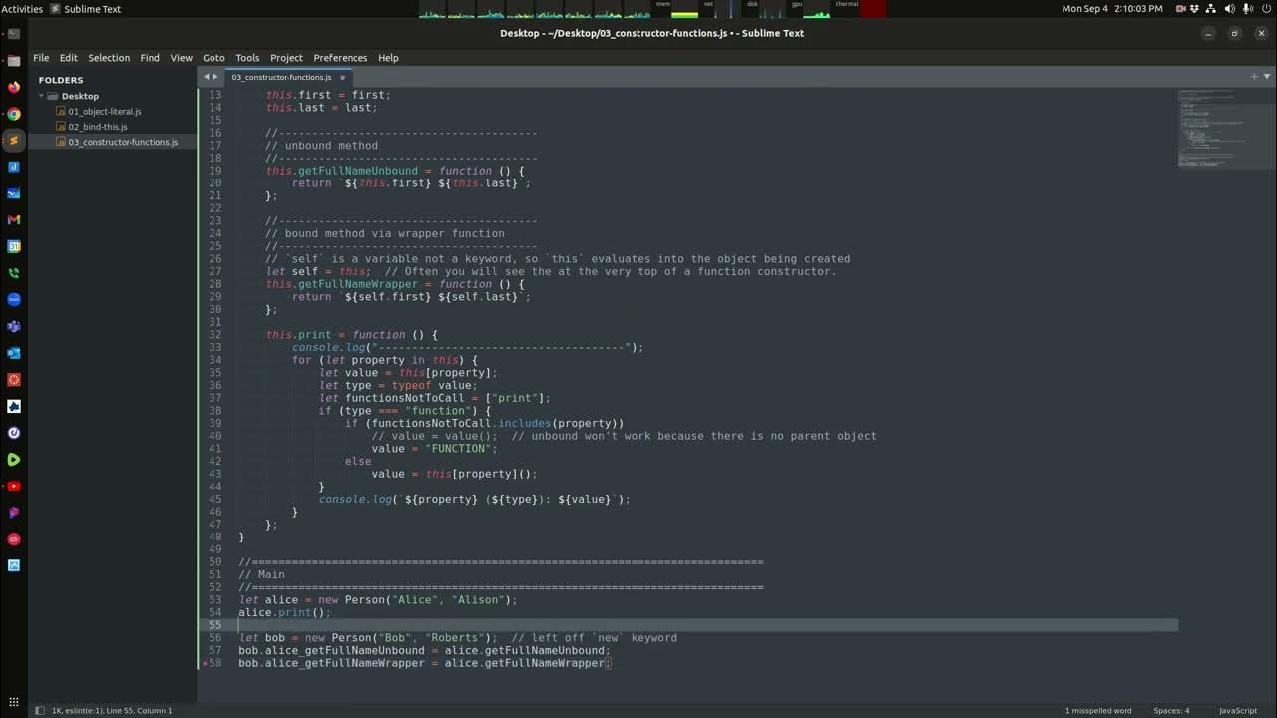Open 02_bind-this.js from the sidebar
This screenshot has height=718, width=1277.
click(x=98, y=127)
